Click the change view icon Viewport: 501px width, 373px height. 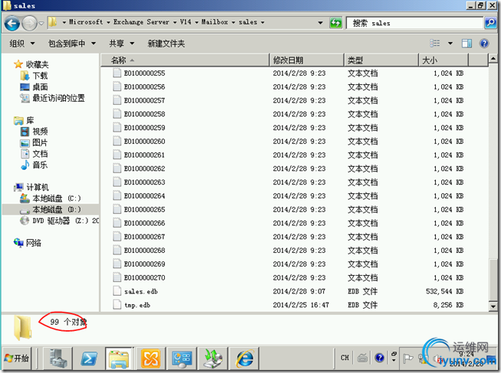click(x=434, y=43)
